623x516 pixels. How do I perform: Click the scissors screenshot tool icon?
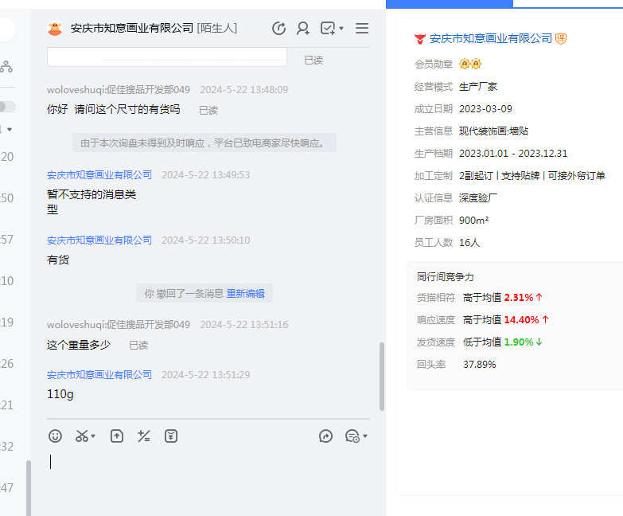(81, 436)
